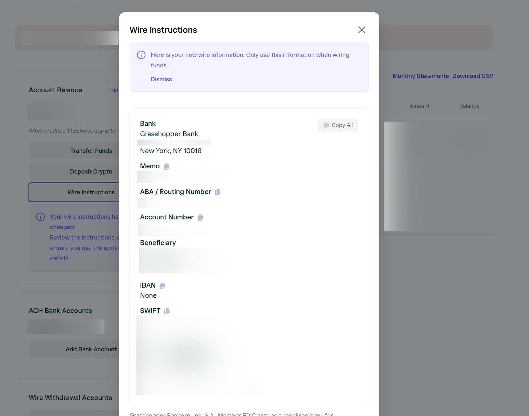Open Monthly Statements link
The width and height of the screenshot is (529, 416).
pyautogui.click(x=420, y=76)
